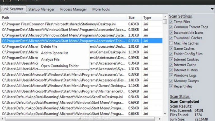
Task: Select All Users Accessories\Des... row
Action: click(x=82, y=80)
